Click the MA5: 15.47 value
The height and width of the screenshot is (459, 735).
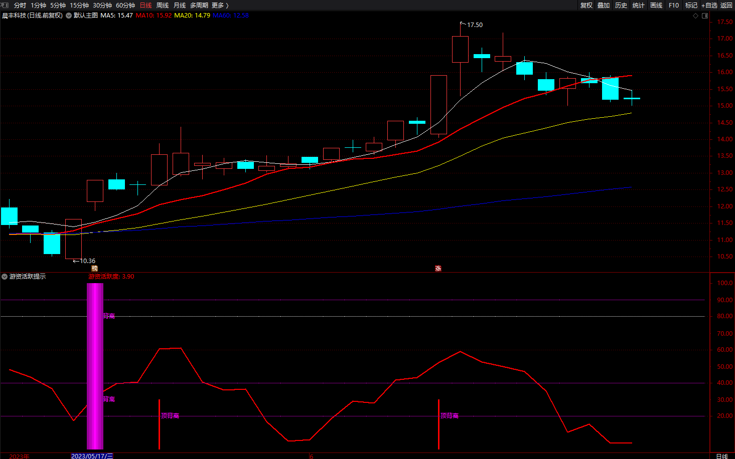tap(117, 16)
